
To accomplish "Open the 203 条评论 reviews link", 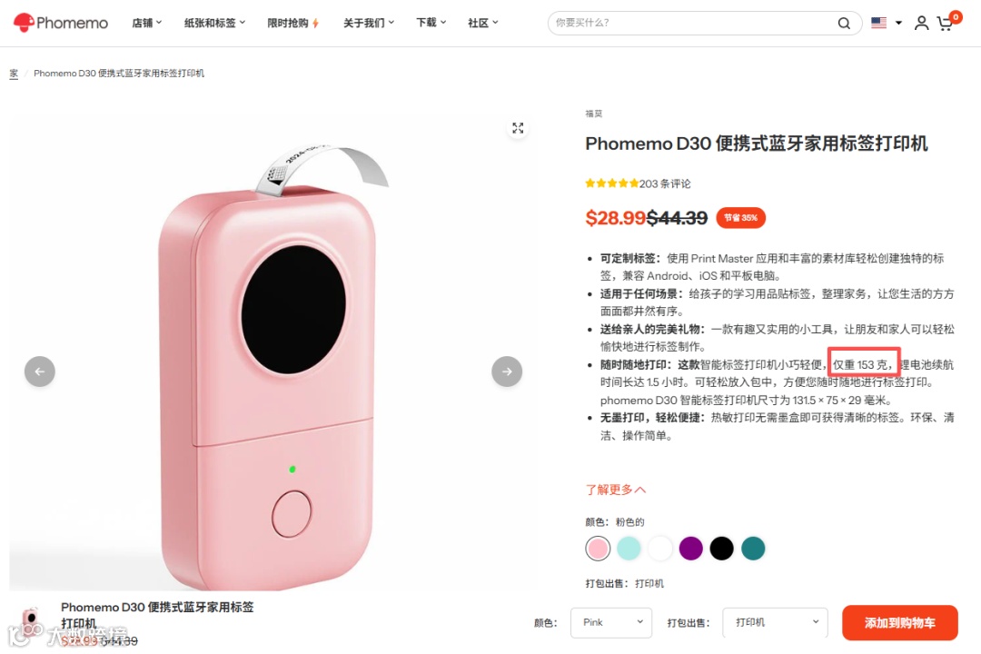I will 665,184.
